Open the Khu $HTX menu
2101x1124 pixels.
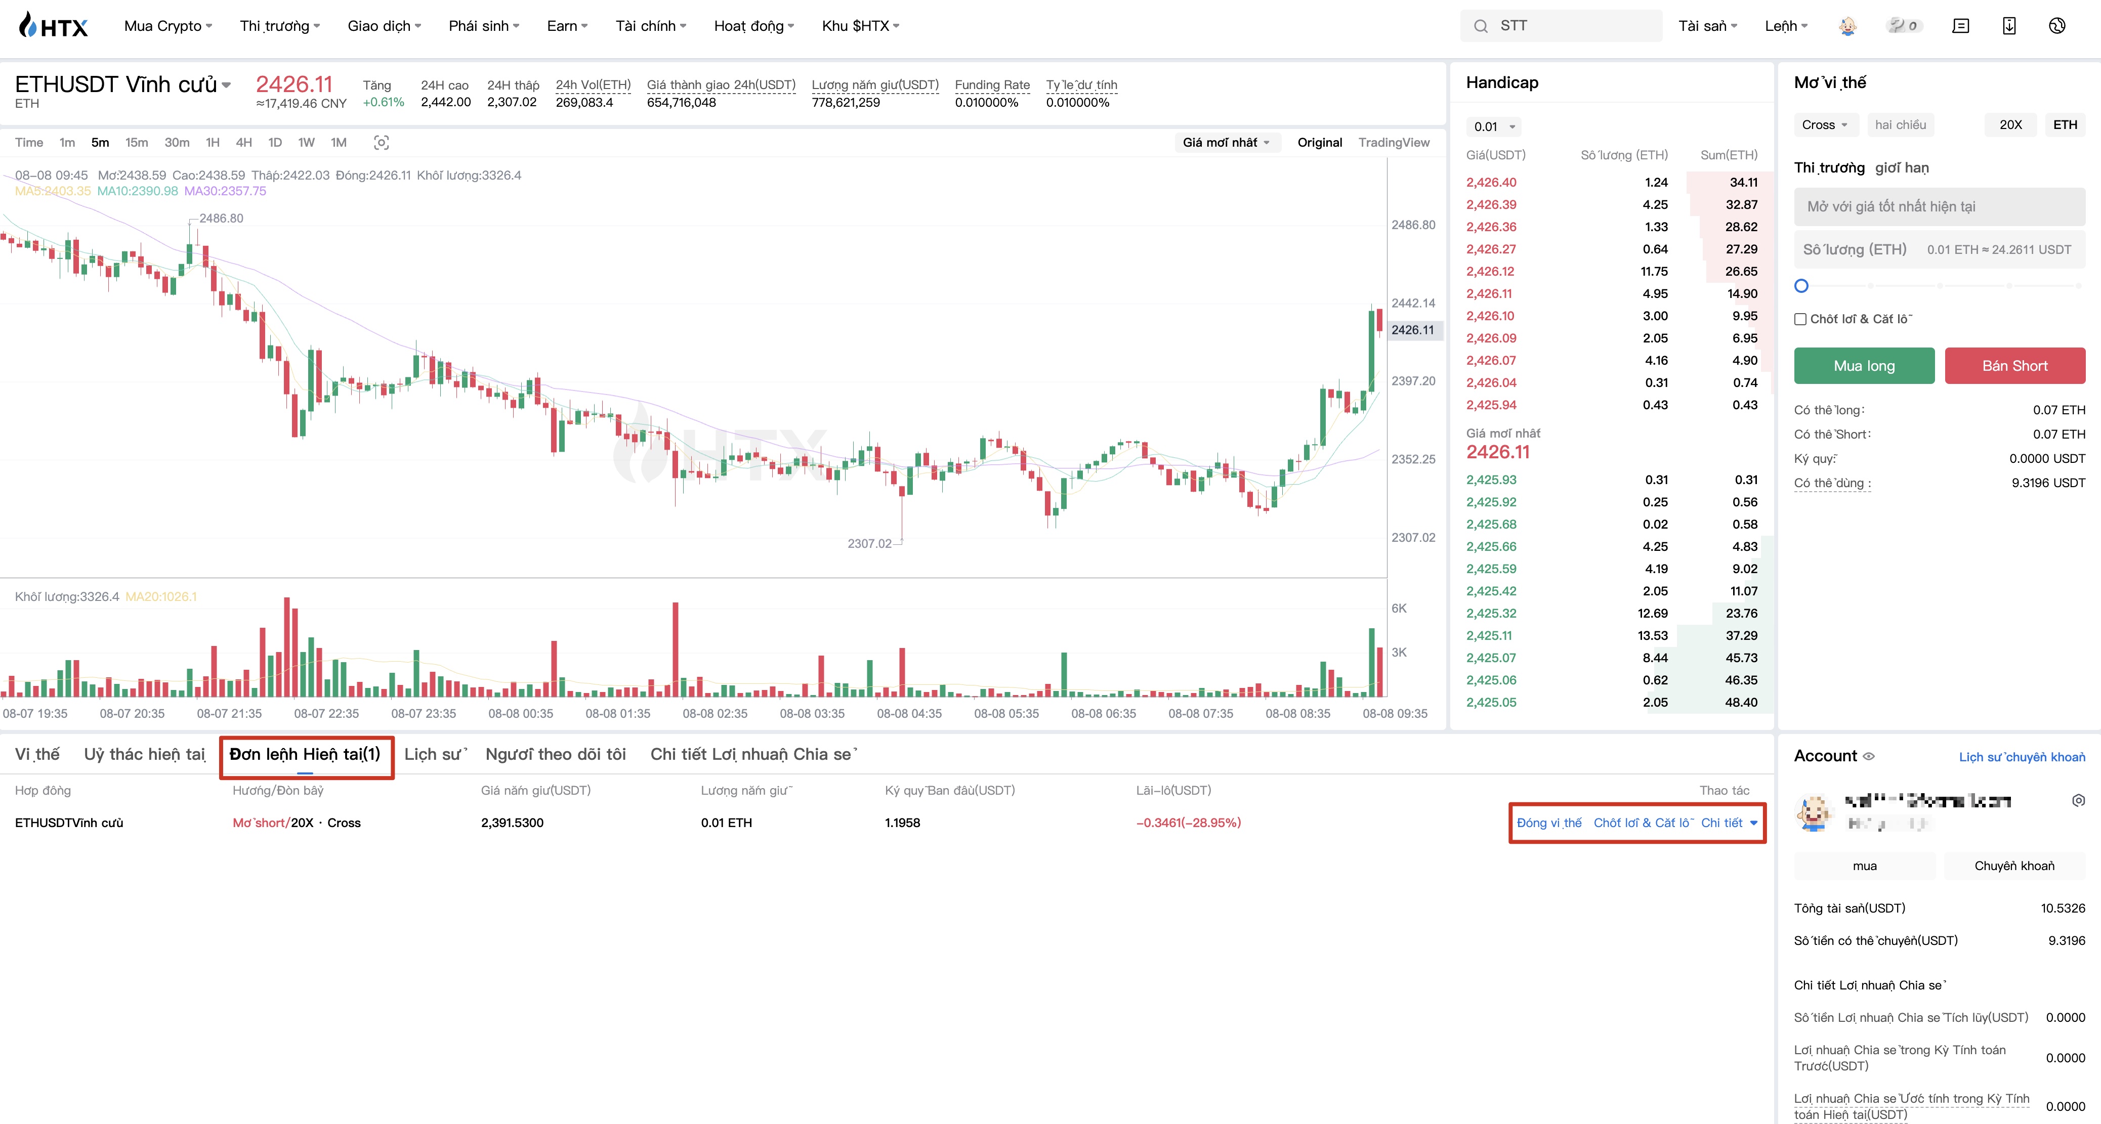tap(860, 26)
